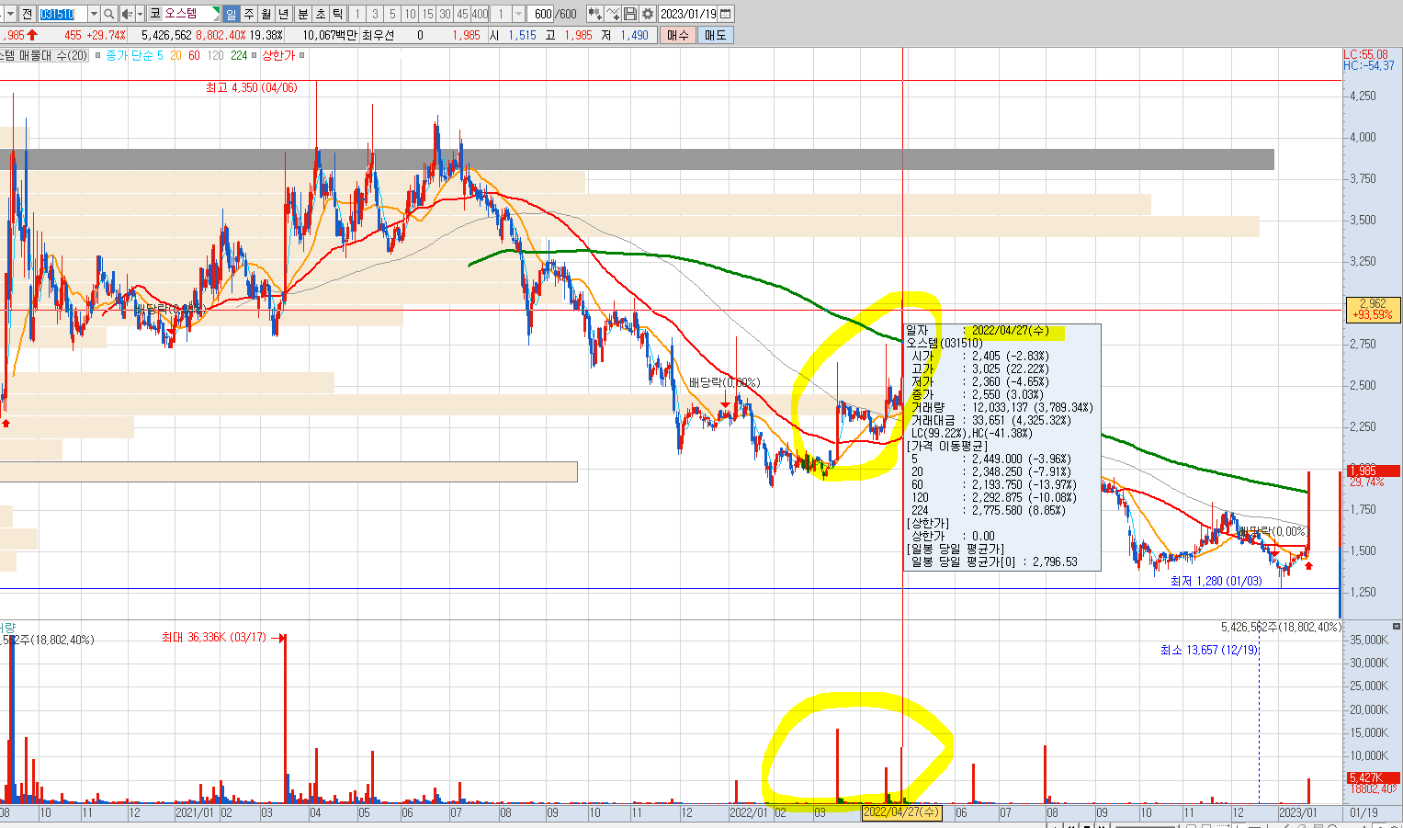The width and height of the screenshot is (1403, 828).
Task: Select the 45 interval button
Action: 462,14
